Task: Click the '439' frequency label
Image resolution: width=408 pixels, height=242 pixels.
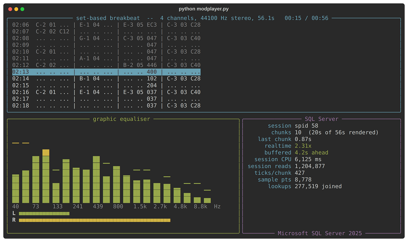Action: pos(98,206)
